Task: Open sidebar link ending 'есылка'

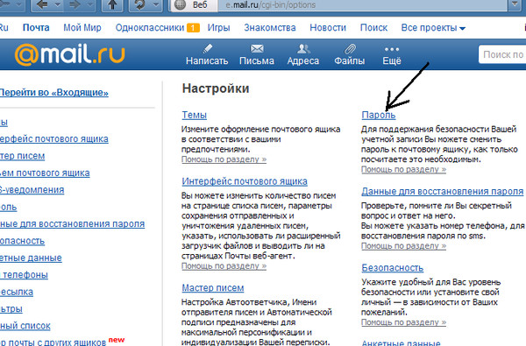Action: pyautogui.click(x=17, y=292)
